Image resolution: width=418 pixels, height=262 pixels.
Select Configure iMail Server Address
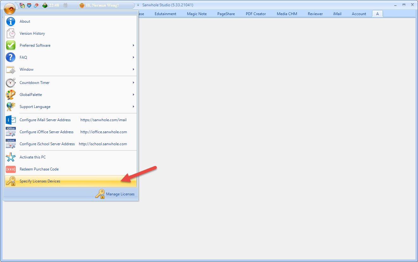(71, 120)
